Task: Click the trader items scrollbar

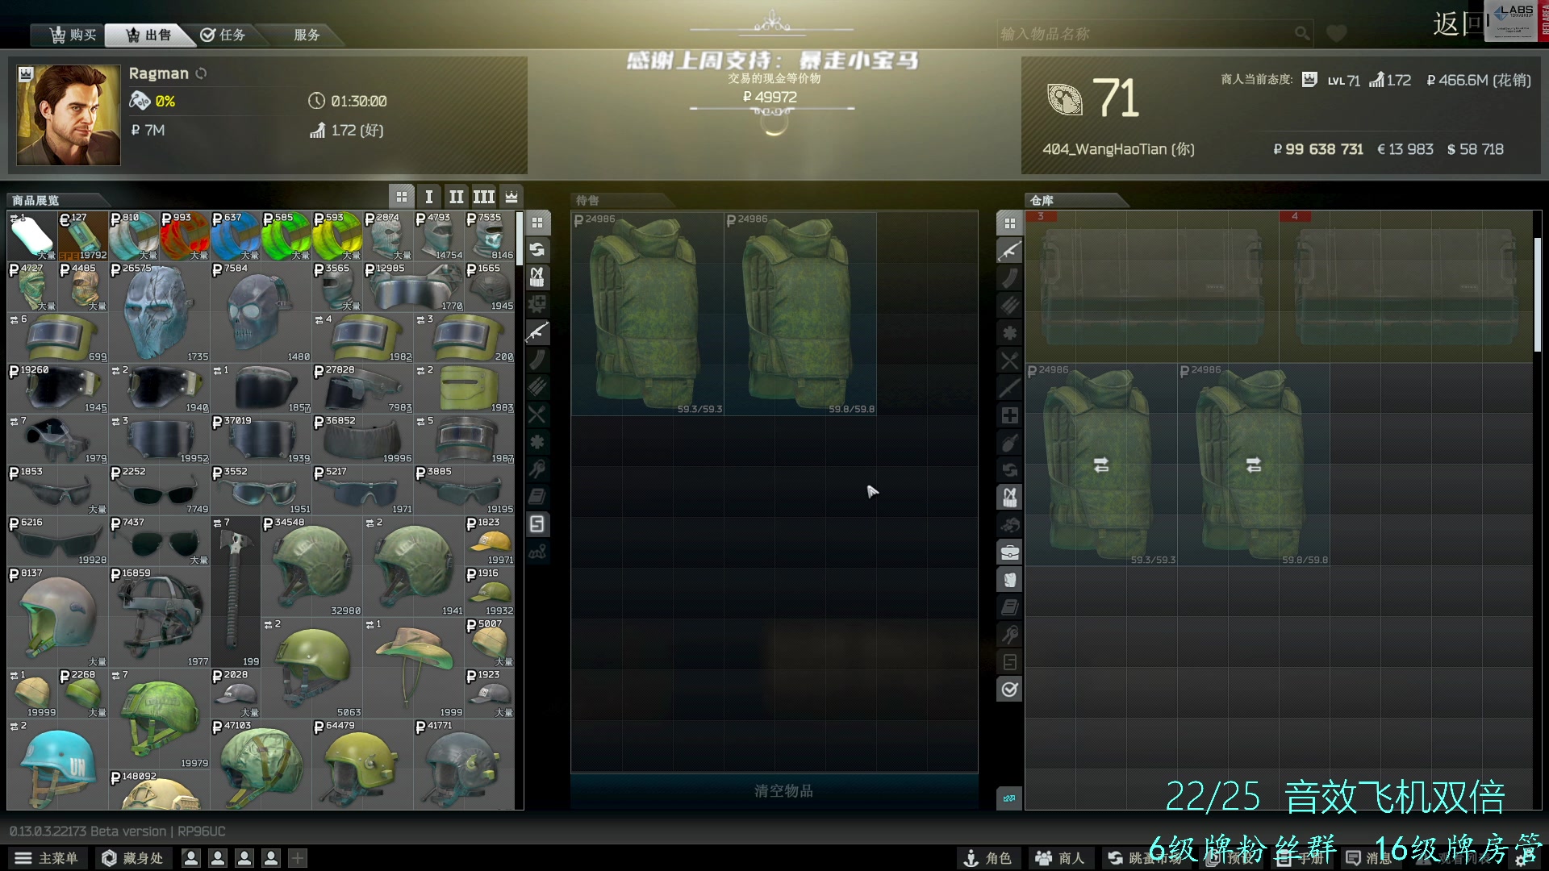Action: [x=519, y=239]
